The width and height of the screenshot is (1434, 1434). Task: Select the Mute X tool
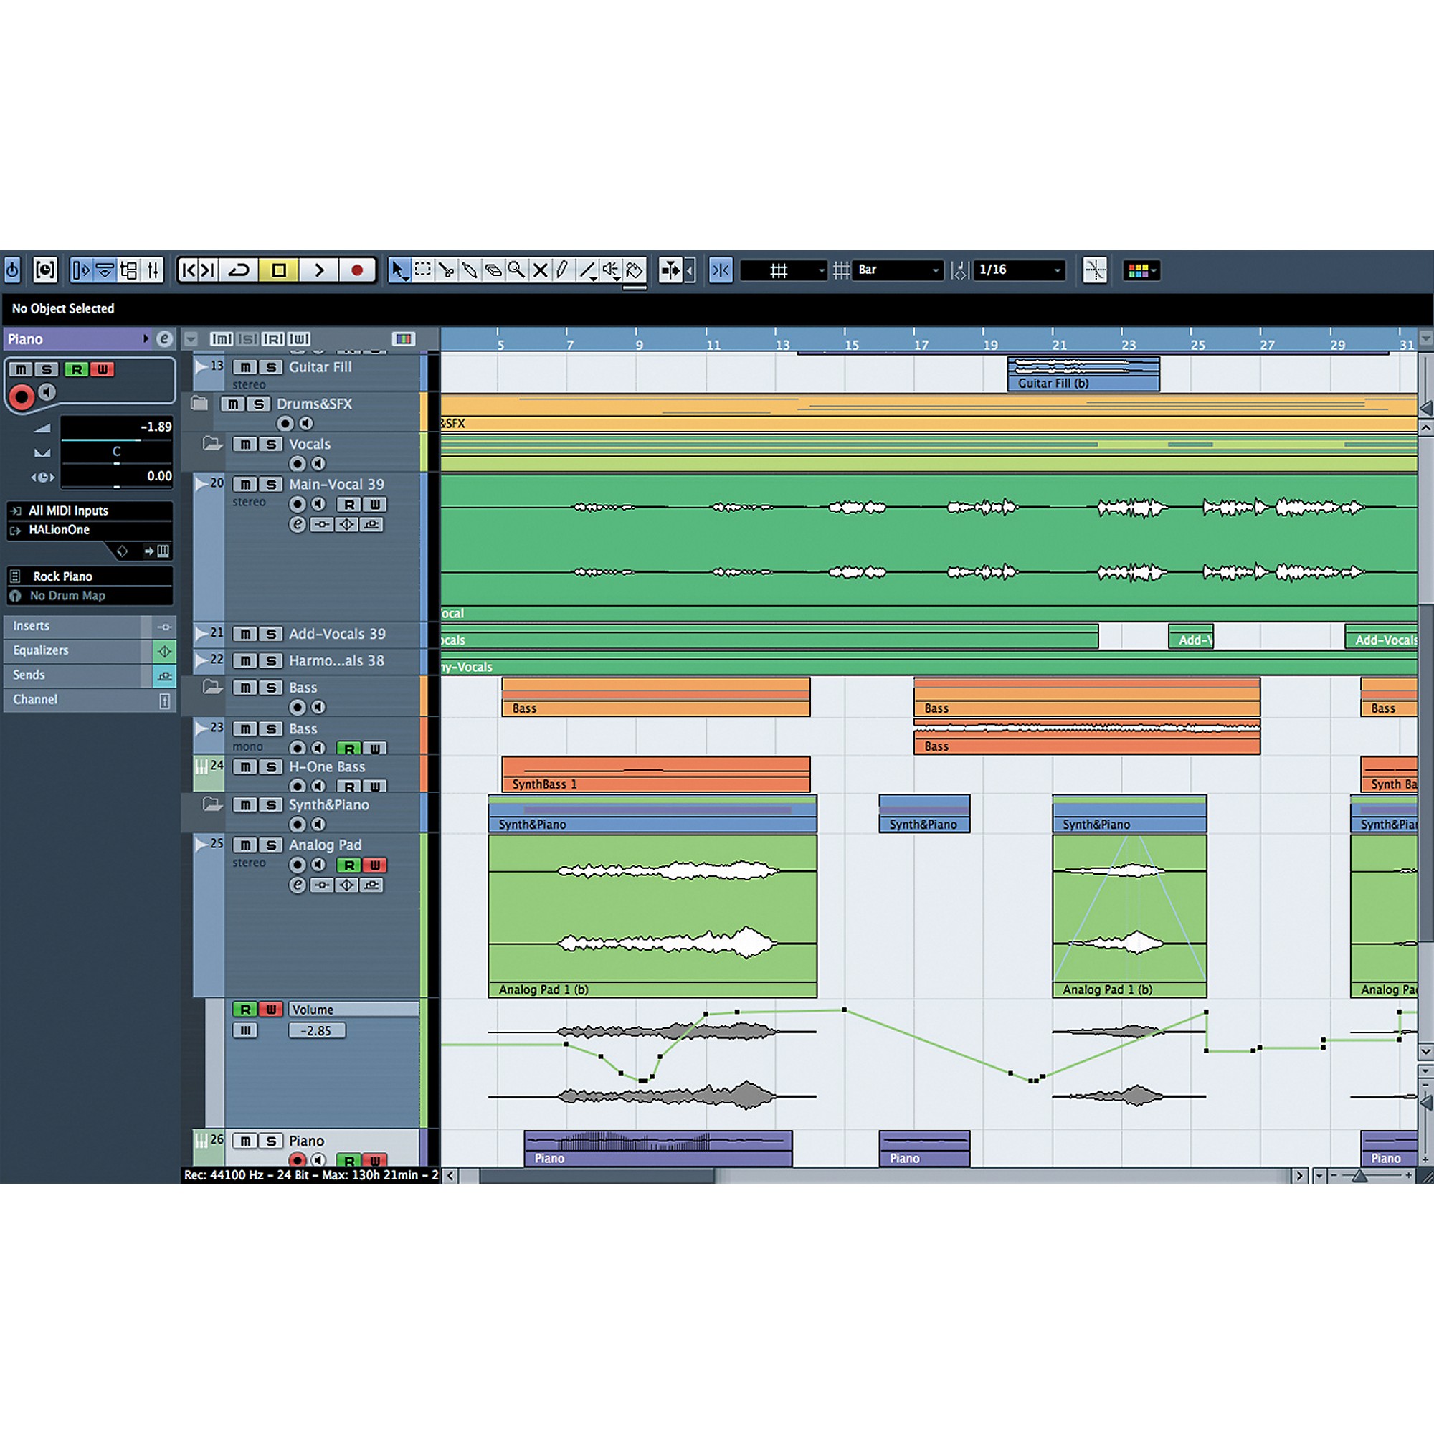[541, 270]
